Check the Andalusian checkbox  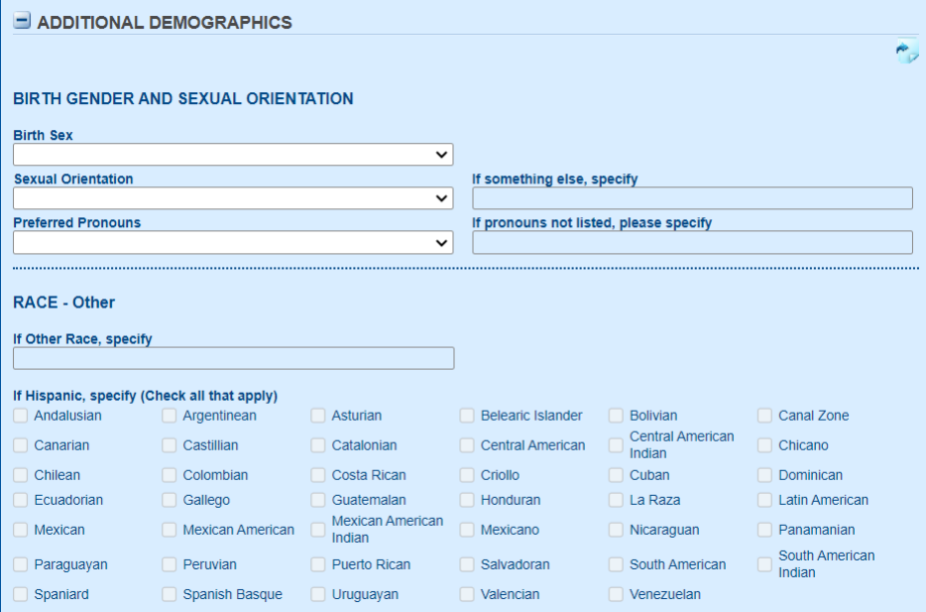point(21,416)
